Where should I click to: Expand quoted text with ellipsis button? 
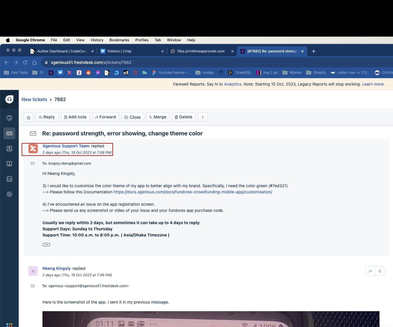46,245
